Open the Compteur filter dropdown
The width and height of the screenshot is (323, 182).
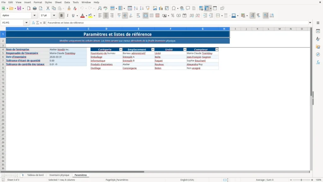point(217,50)
